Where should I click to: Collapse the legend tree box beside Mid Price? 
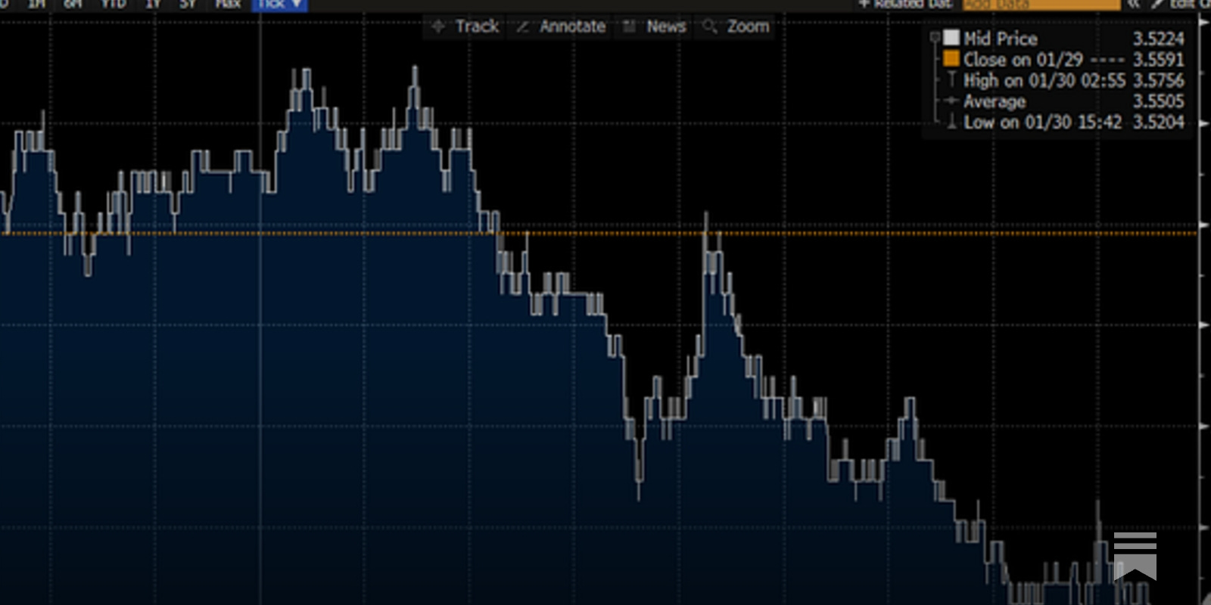pos(935,37)
